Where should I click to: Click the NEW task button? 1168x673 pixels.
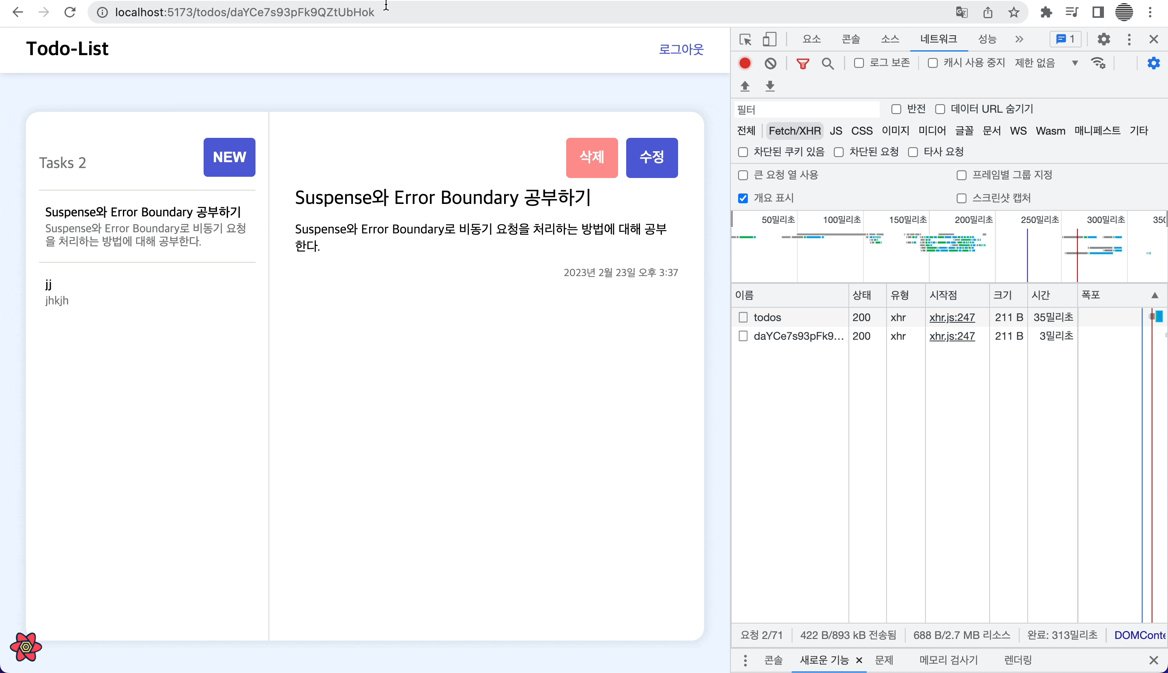coord(230,157)
